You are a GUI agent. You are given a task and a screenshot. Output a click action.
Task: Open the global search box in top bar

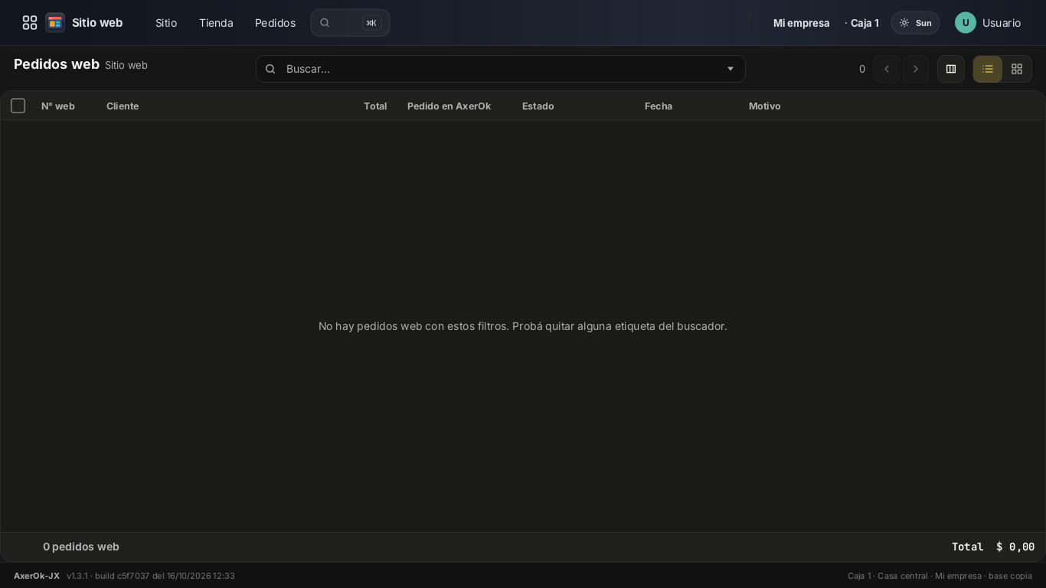pos(350,23)
